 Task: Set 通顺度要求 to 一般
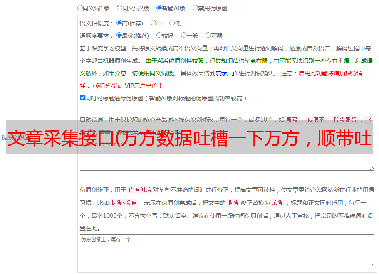tap(184, 35)
